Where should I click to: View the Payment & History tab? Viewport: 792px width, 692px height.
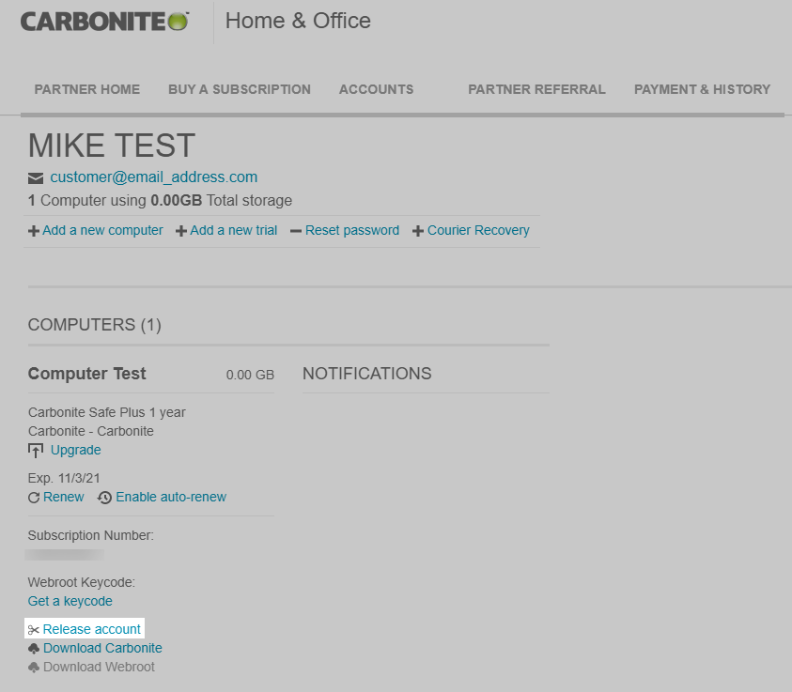pos(702,89)
